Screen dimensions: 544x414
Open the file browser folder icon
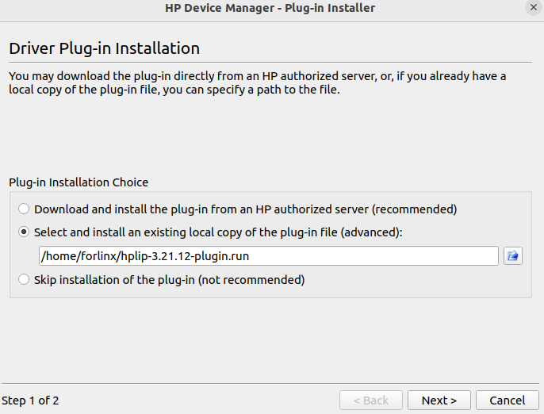click(x=512, y=255)
